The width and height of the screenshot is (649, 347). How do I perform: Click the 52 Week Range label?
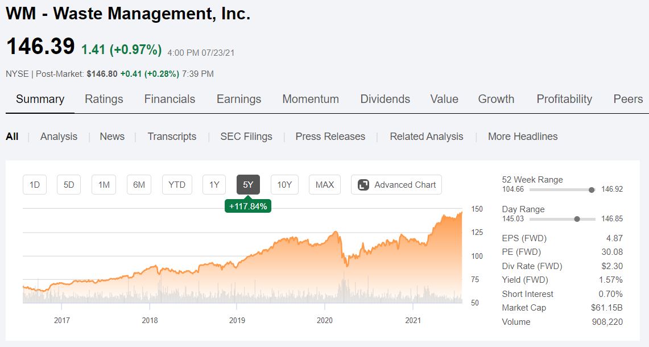532,179
